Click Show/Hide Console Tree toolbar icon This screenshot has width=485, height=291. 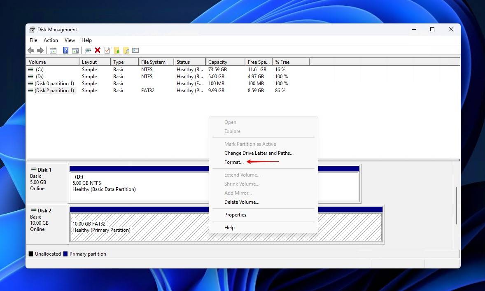click(53, 50)
